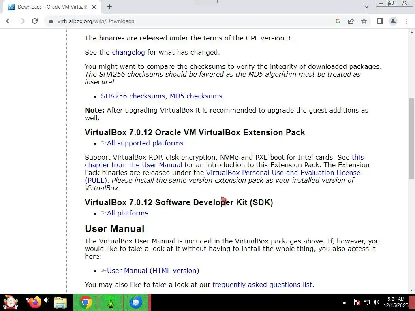Open a new browser tab
Image resolution: width=415 pixels, height=311 pixels.
pyautogui.click(x=109, y=7)
